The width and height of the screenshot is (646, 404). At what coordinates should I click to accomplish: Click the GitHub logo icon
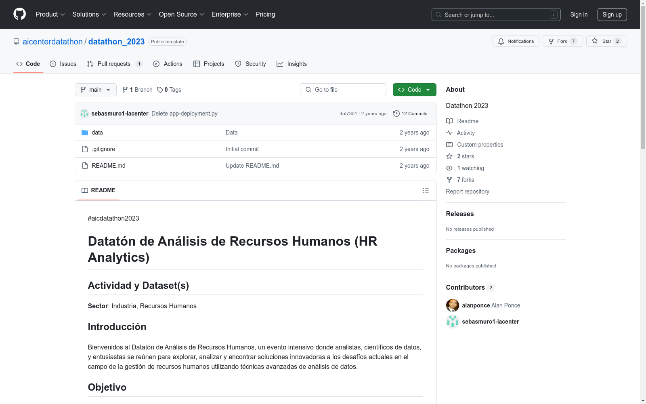click(19, 14)
